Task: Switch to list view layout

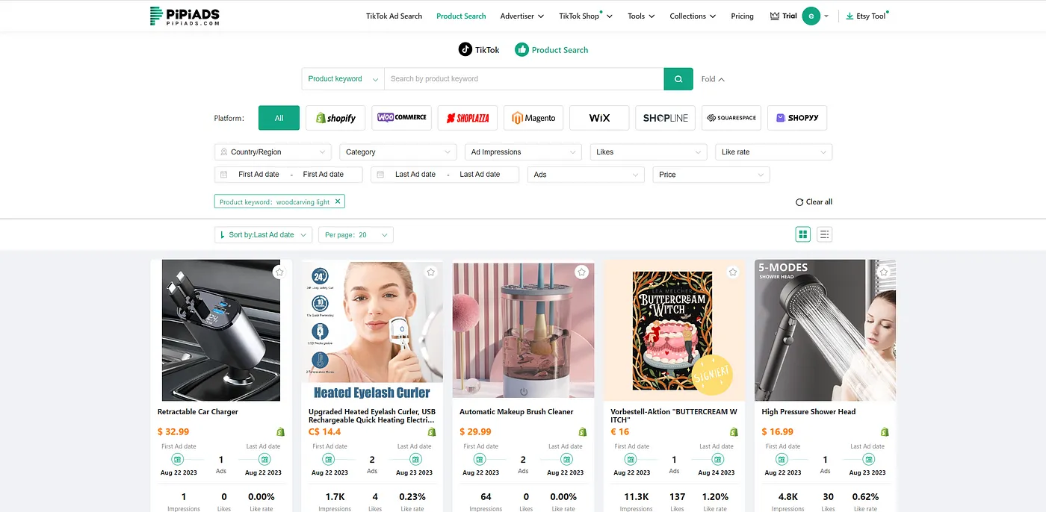Action: [824, 234]
